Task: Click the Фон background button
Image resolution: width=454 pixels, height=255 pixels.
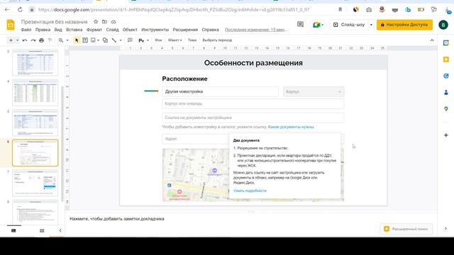Action: pos(158,40)
